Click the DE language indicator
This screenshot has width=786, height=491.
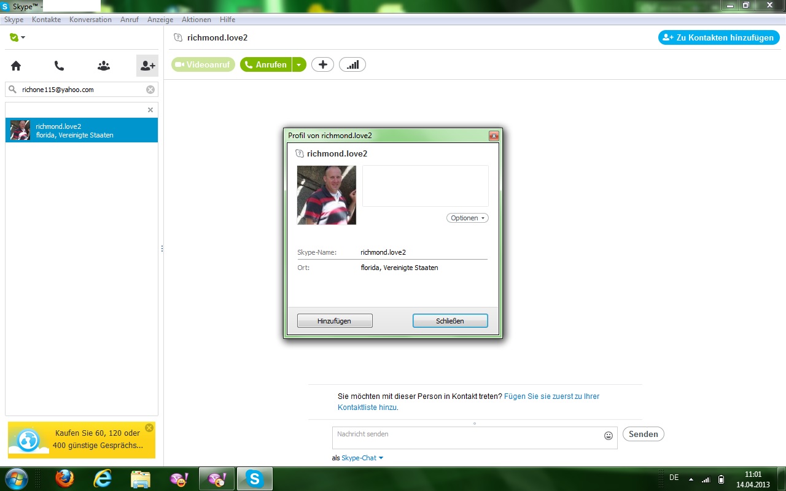(674, 477)
